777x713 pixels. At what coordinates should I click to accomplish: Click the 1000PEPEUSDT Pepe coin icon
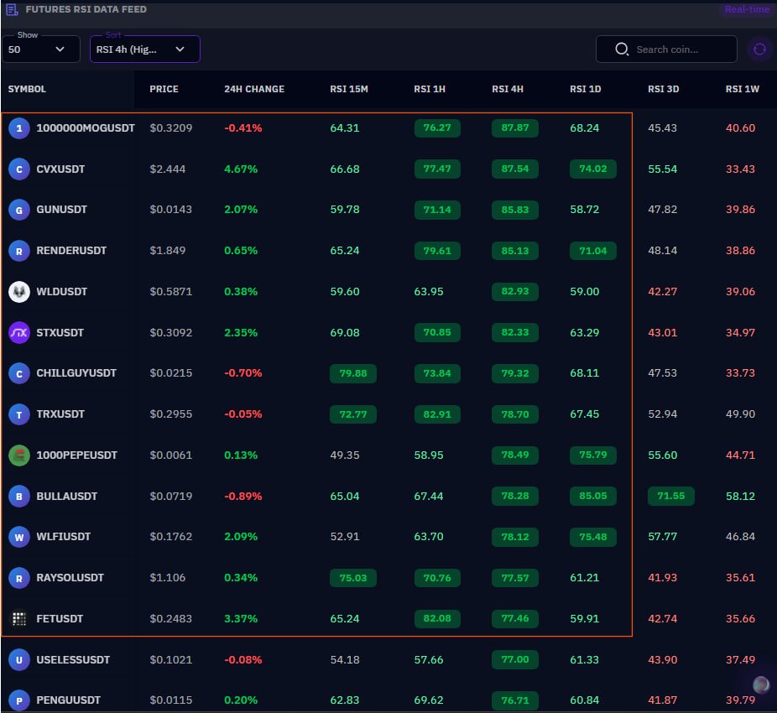click(x=18, y=455)
